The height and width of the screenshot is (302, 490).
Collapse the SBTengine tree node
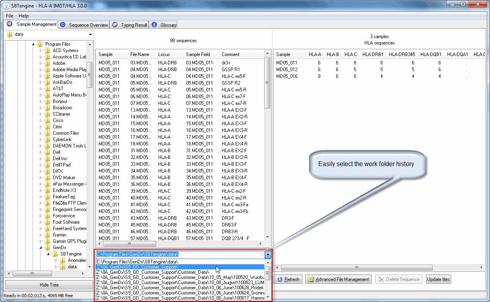coord(48,254)
